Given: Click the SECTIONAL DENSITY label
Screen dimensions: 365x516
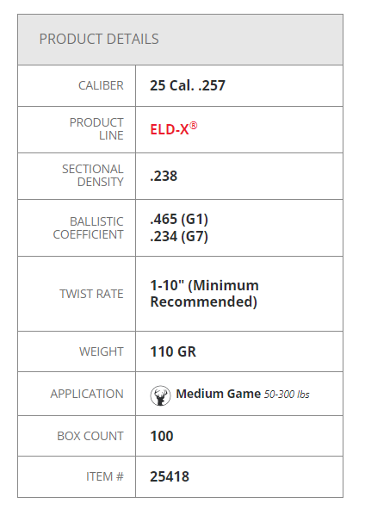Looking at the screenshot, I should [93, 176].
